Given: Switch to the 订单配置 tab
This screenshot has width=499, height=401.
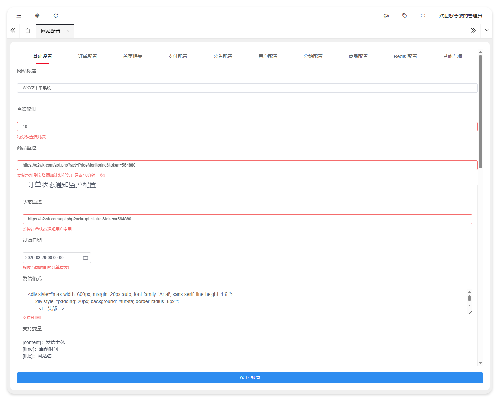Looking at the screenshot, I should click(88, 56).
